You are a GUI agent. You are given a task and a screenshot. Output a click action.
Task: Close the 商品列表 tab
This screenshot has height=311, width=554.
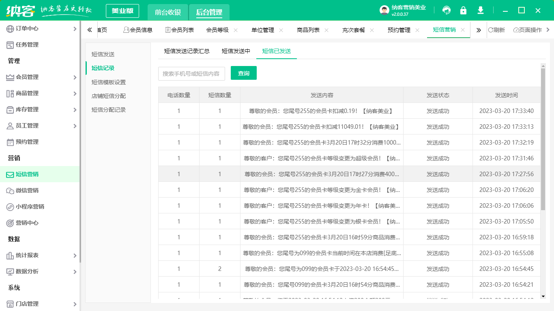click(x=327, y=30)
